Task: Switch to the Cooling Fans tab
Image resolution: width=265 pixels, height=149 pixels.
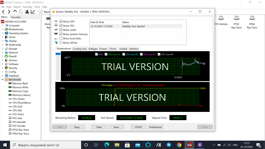Action: [x=79, y=49]
